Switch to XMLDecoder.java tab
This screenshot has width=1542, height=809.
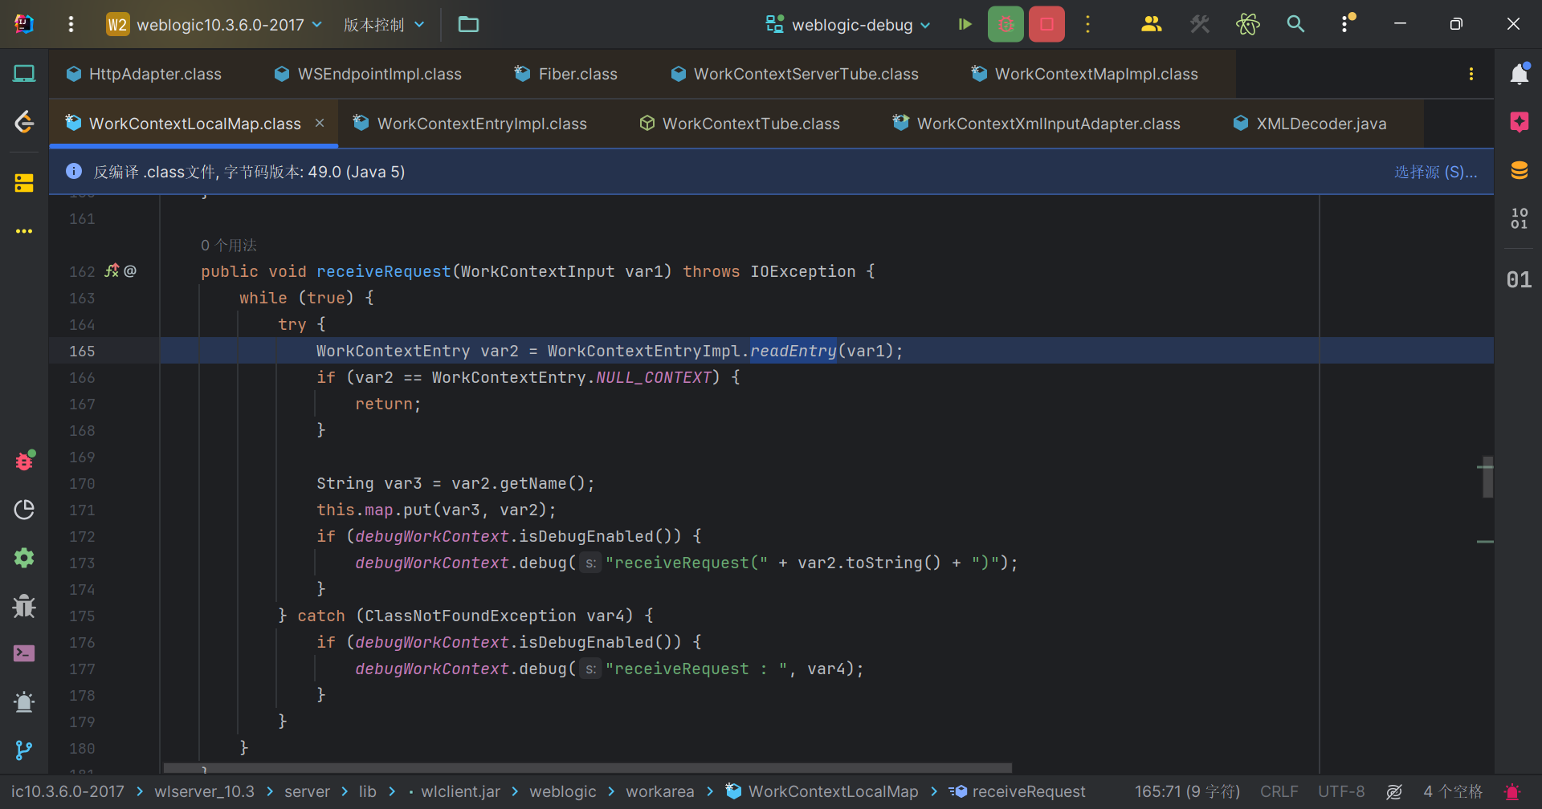pyautogui.click(x=1311, y=124)
